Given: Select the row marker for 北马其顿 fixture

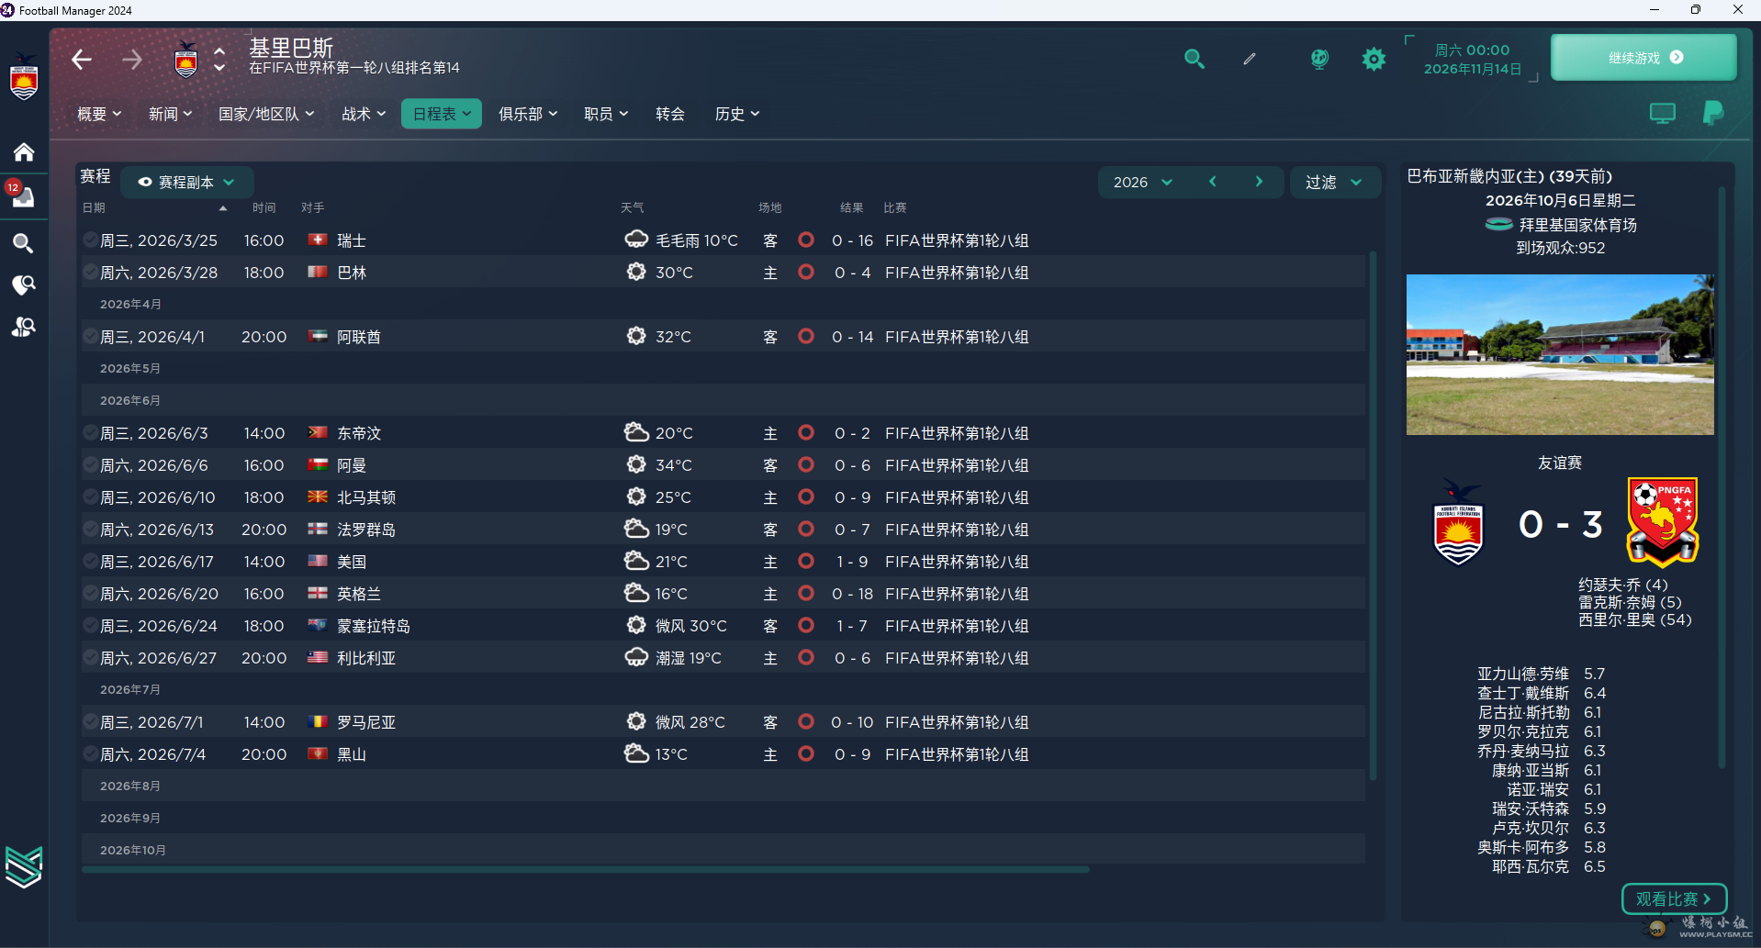Looking at the screenshot, I should 90,496.
